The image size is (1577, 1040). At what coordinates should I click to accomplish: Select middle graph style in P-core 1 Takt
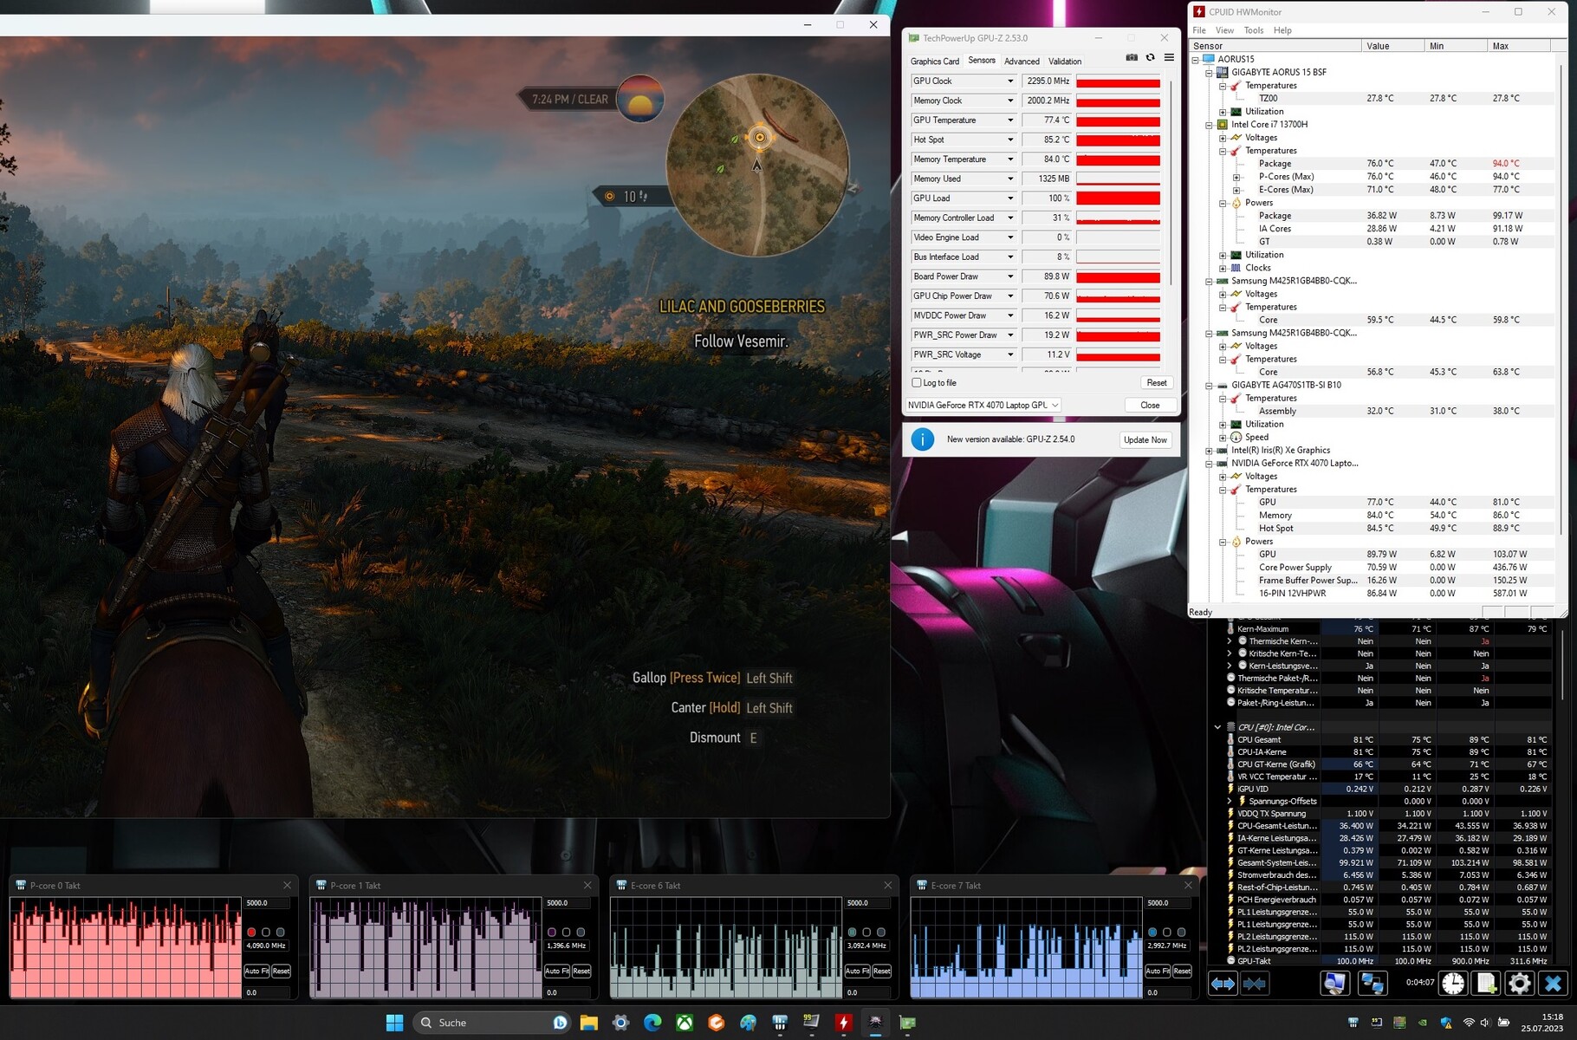567,933
